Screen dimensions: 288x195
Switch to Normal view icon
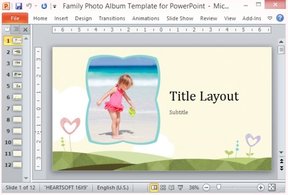pyautogui.click(x=154, y=188)
